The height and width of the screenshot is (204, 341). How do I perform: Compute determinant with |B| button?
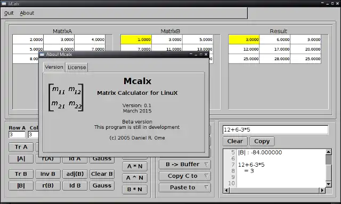click(x=21, y=186)
